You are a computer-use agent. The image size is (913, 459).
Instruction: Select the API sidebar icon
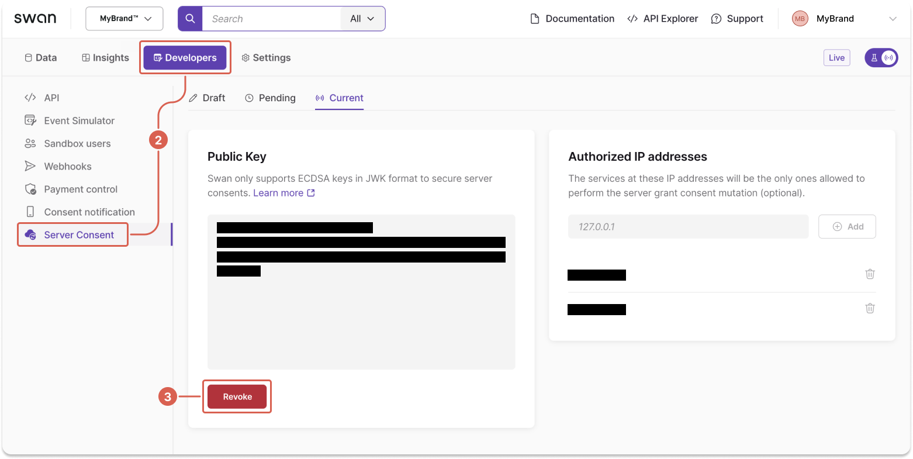tap(30, 98)
